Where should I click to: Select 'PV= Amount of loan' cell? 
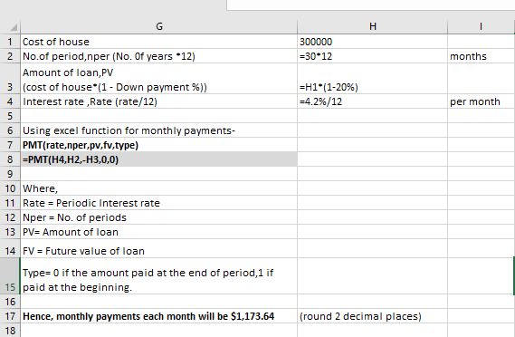(159, 232)
